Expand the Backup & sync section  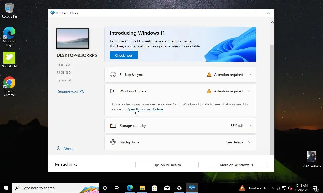[x=250, y=75]
